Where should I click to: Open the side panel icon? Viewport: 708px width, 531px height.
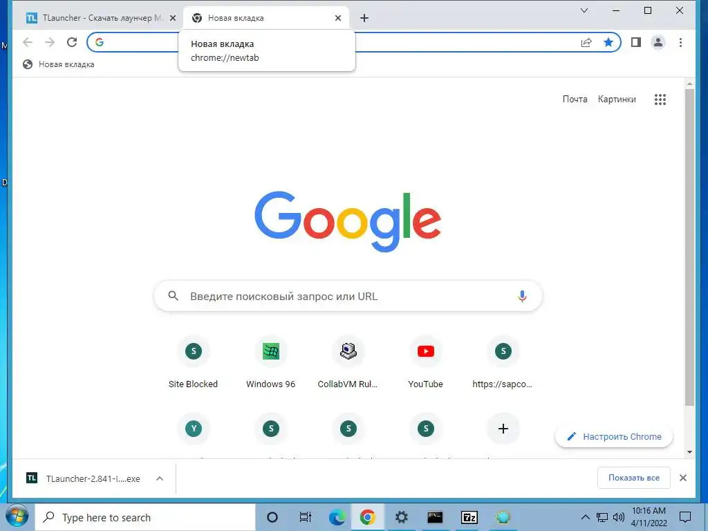tap(636, 42)
